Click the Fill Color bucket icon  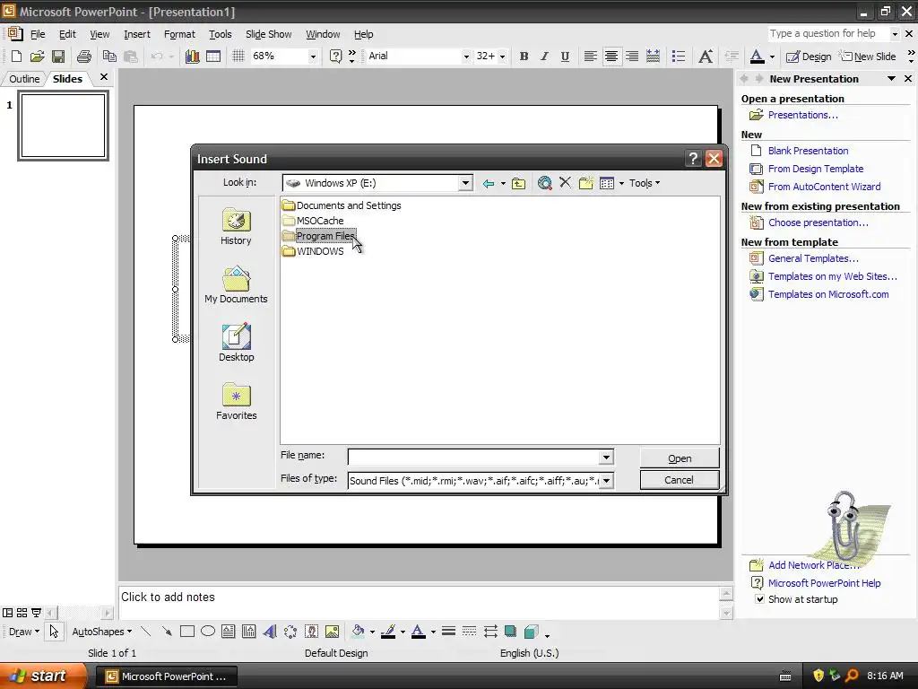click(358, 632)
